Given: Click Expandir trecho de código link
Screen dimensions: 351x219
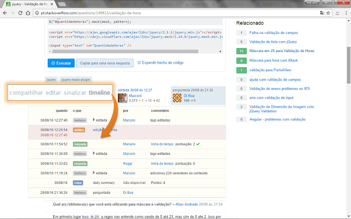Looking at the screenshot, I should point(161,62).
